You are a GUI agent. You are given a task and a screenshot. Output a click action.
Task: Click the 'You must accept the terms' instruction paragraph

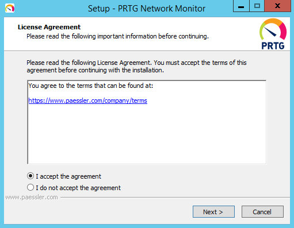[136, 67]
